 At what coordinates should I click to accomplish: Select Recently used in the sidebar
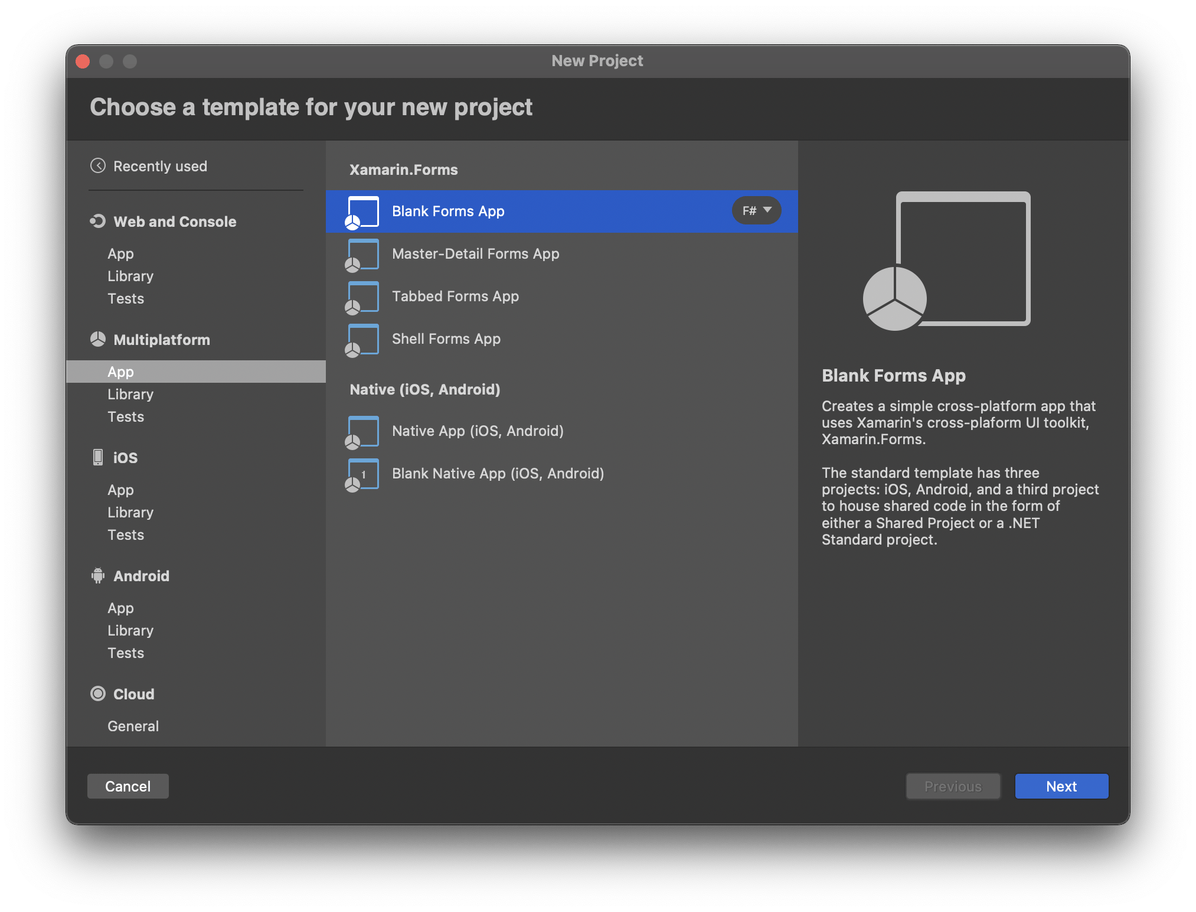(x=160, y=167)
